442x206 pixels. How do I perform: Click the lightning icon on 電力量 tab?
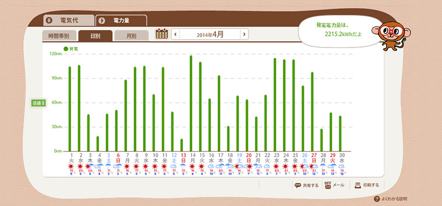102,20
